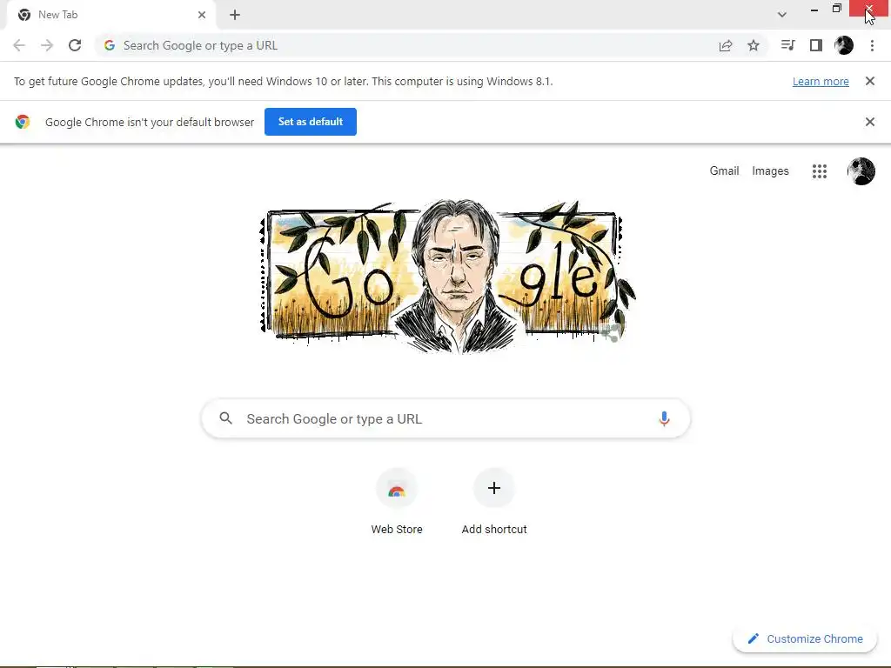Click the Customize Chrome button

click(805, 638)
